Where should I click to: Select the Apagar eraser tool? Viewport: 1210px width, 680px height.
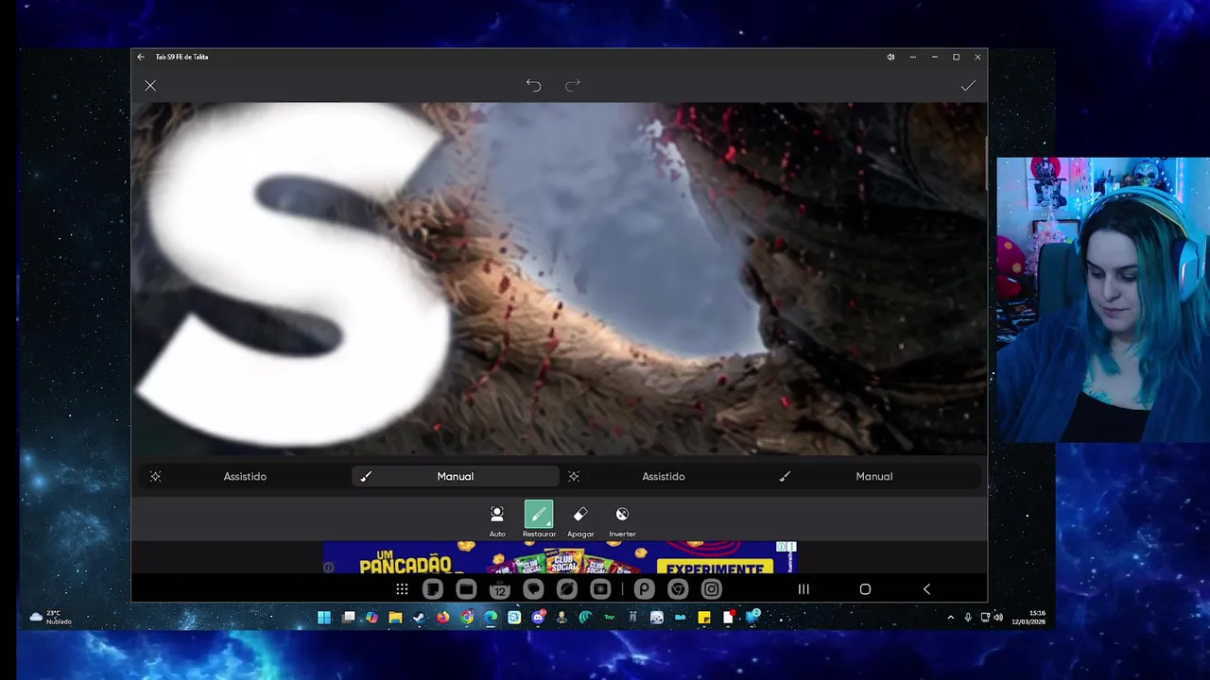click(580, 519)
